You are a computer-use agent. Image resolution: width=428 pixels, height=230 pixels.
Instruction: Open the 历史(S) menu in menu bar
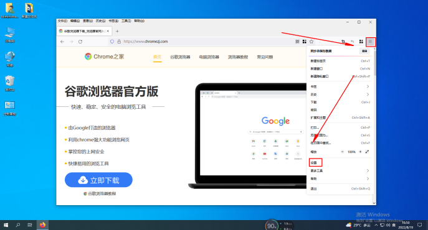tap(100, 21)
